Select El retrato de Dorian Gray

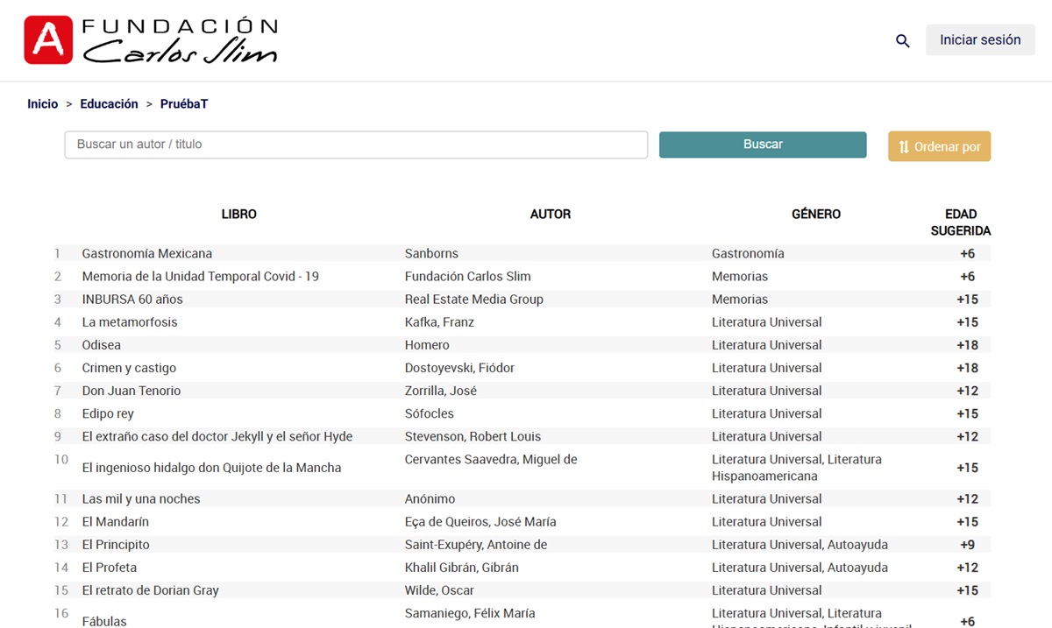[150, 590]
